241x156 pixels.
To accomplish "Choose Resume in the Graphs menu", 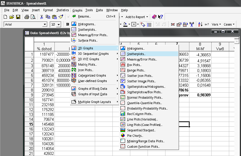I will [95, 16].
